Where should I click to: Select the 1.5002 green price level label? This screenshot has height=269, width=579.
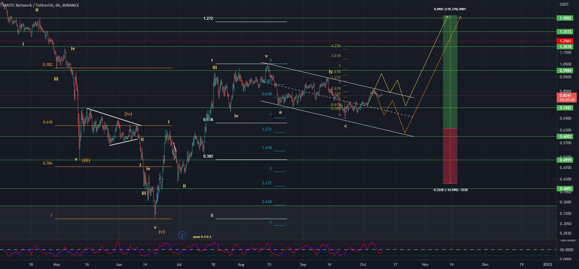point(566,18)
